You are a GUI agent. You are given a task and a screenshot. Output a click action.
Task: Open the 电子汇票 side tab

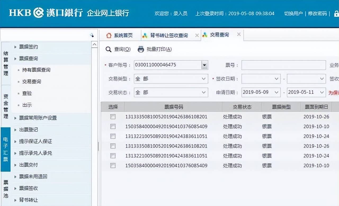pyautogui.click(x=6, y=149)
